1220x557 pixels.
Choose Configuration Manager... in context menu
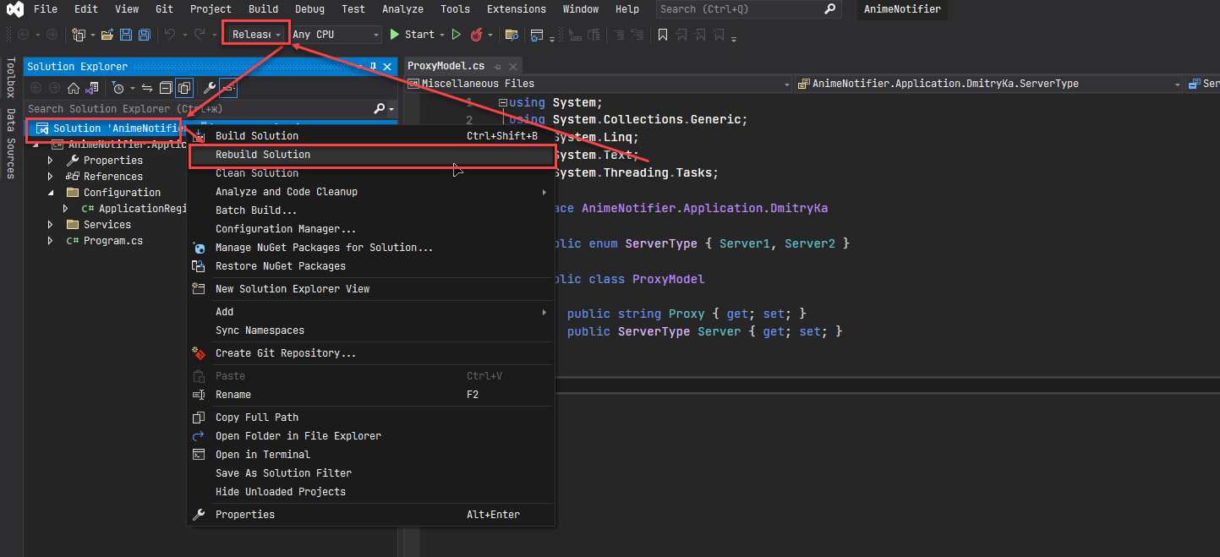pyautogui.click(x=286, y=229)
